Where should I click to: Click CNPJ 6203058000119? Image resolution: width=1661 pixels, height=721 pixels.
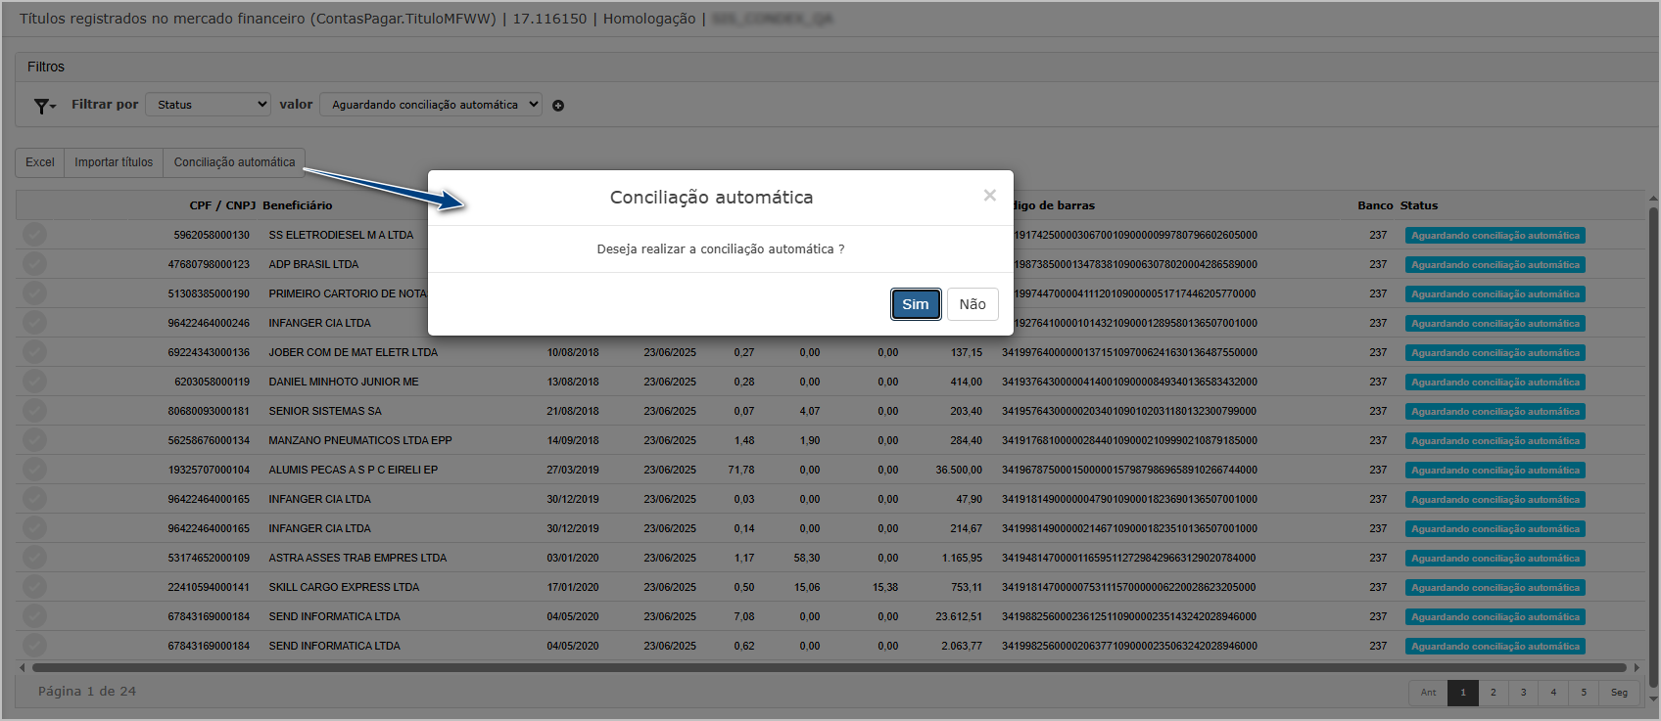pos(212,382)
